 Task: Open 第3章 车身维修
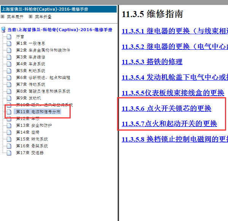(x=30, y=57)
